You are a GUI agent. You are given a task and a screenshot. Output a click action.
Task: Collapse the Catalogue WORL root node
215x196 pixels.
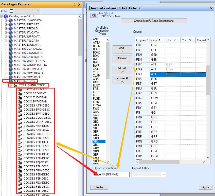pyautogui.click(x=1, y=16)
